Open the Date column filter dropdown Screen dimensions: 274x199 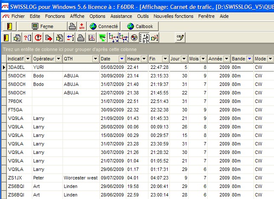122,59
